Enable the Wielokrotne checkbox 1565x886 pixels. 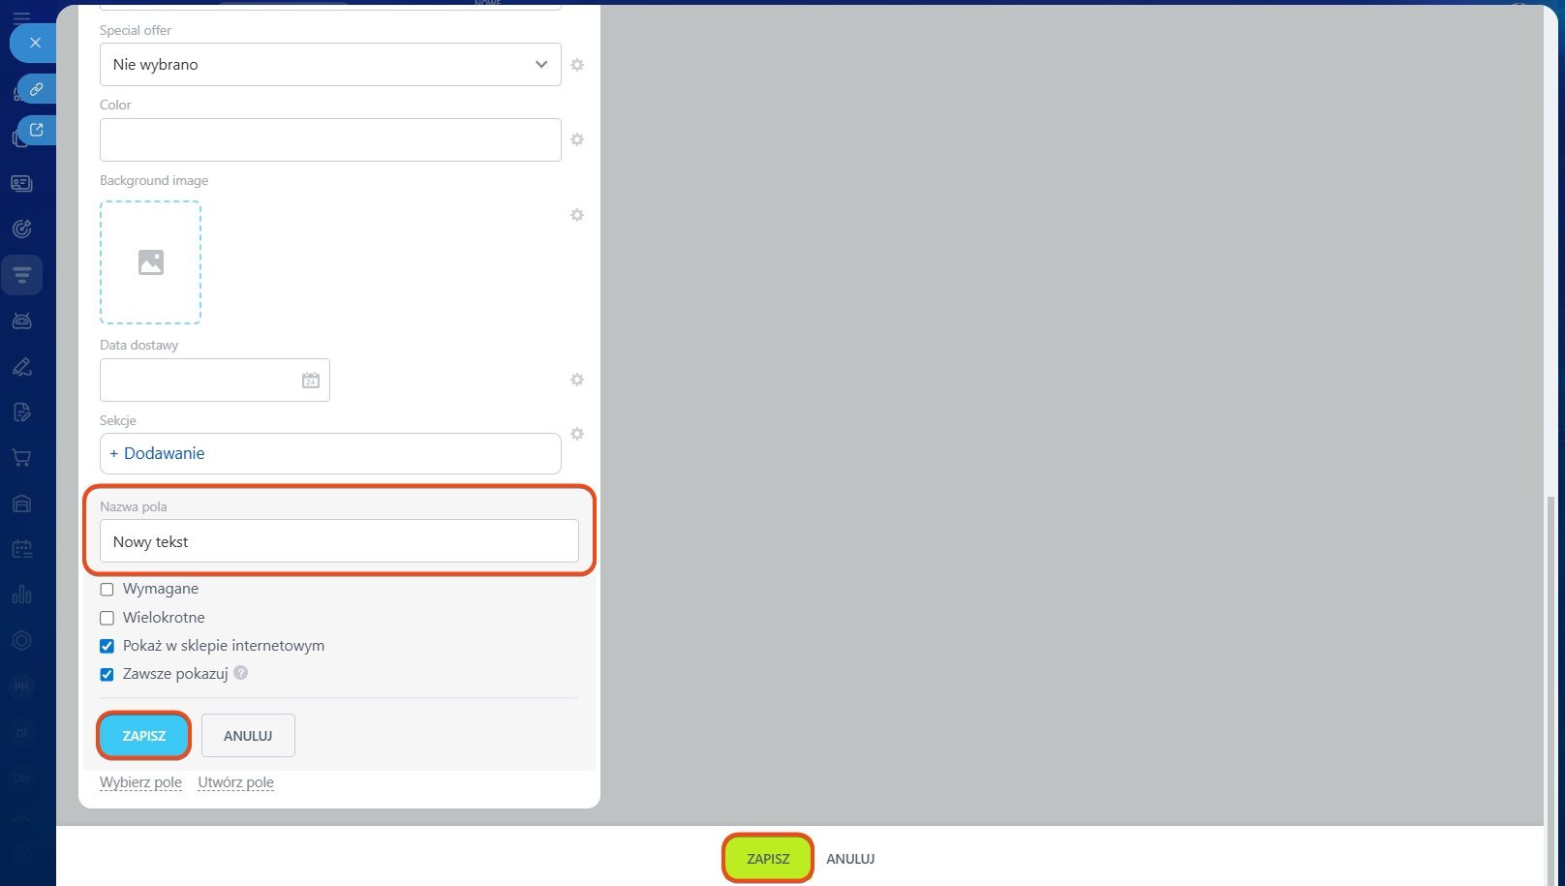click(x=107, y=618)
